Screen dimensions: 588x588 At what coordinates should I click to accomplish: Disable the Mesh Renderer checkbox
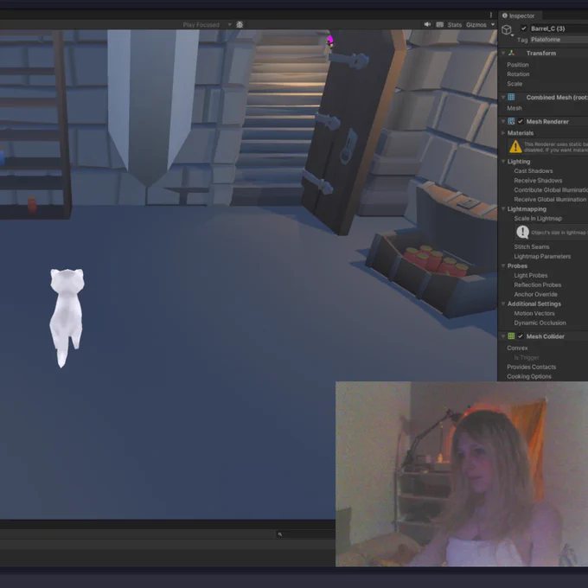(521, 122)
